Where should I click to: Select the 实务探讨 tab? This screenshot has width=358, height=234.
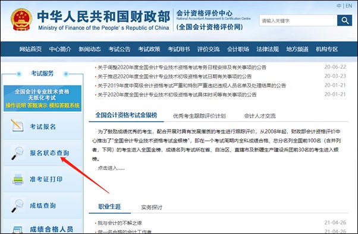point(152,207)
